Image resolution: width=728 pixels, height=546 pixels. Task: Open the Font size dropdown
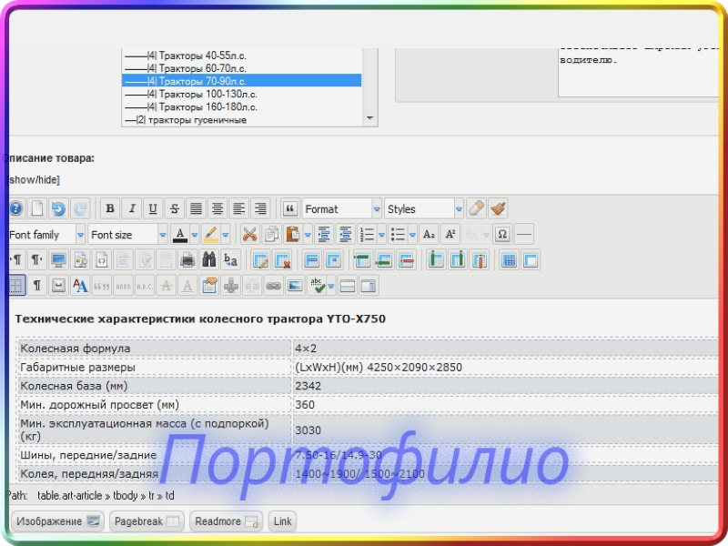tap(128, 235)
